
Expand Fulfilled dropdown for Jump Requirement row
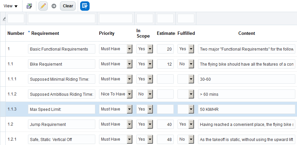[191, 124]
